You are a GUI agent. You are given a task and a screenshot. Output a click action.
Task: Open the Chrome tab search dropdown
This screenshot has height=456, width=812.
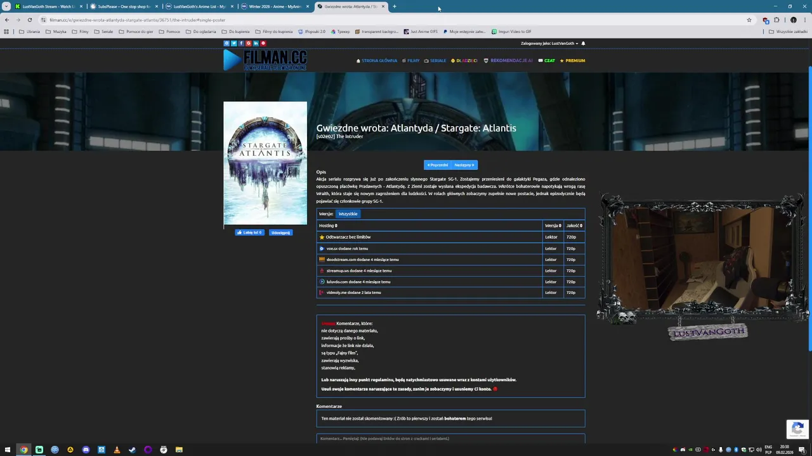[6, 6]
